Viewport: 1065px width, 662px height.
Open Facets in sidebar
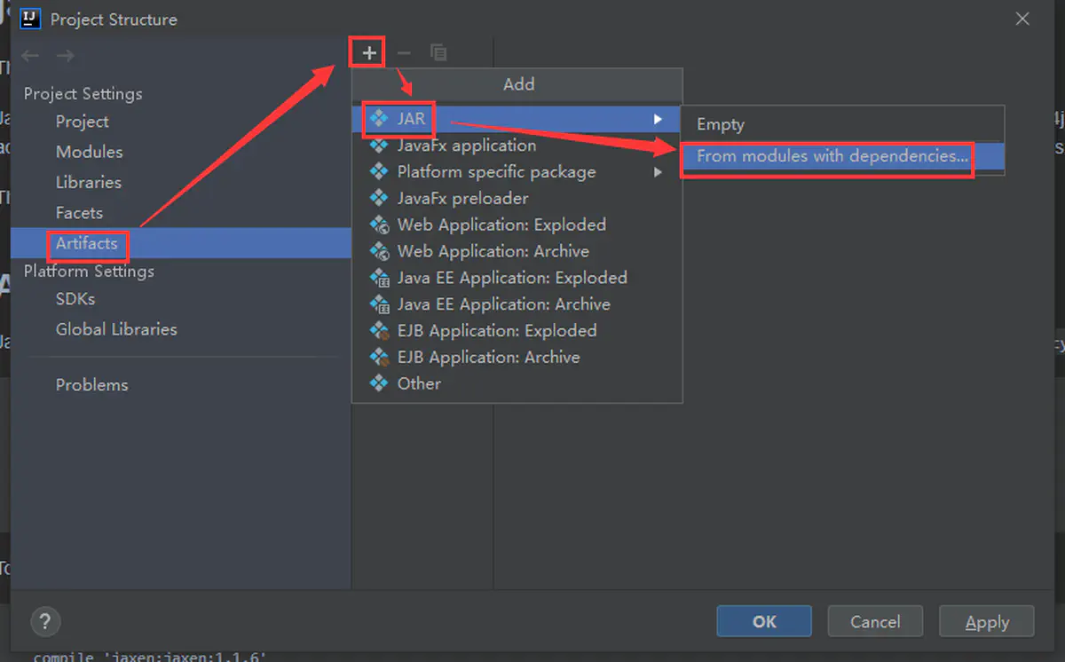(x=79, y=213)
